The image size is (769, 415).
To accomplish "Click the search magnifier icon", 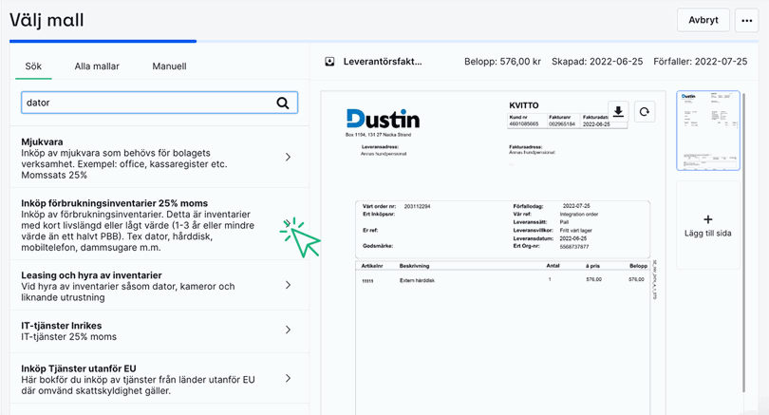I will (282, 103).
